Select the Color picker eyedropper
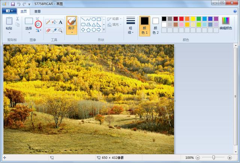Image resolution: width=240 pixels, height=163 pixels. click(x=54, y=30)
